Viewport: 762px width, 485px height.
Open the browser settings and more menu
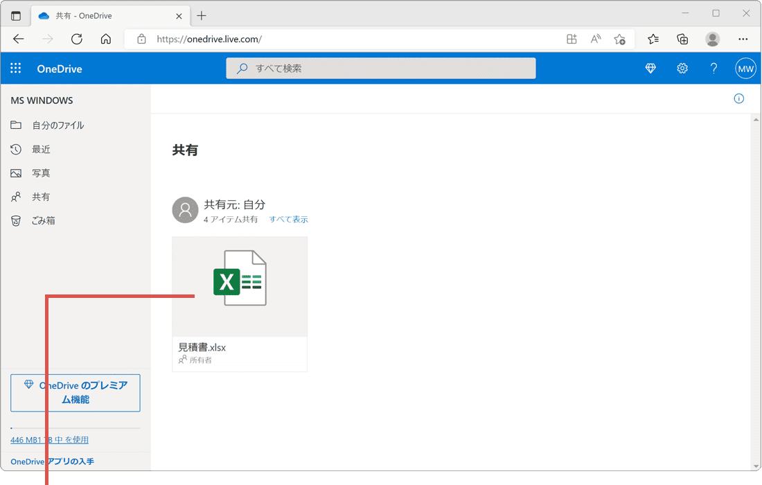pos(743,39)
